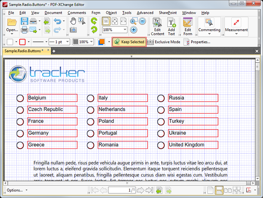263x198 pixels.
Task: Open the 100% opacity dropdown
Action: pyautogui.click(x=92, y=42)
